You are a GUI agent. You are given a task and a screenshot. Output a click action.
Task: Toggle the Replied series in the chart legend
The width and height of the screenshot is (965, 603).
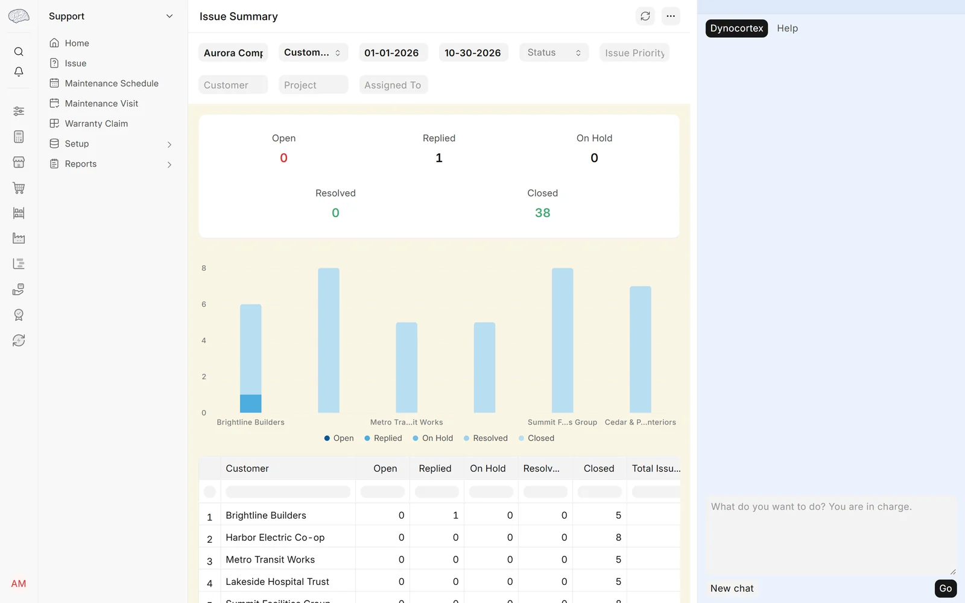pyautogui.click(x=383, y=438)
